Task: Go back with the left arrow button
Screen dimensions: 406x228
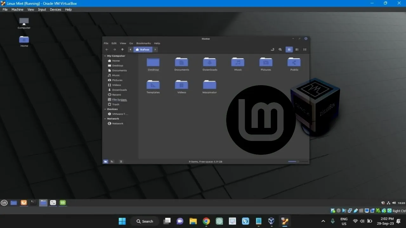Action: pyautogui.click(x=107, y=49)
